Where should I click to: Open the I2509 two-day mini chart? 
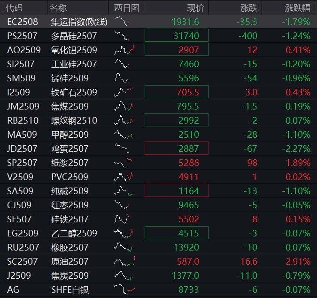point(124,92)
